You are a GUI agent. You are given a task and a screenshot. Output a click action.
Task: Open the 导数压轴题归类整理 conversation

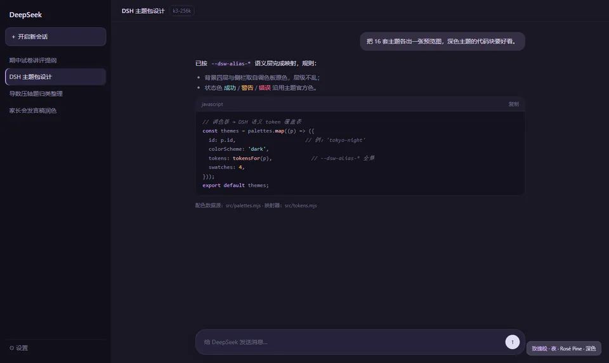56,94
